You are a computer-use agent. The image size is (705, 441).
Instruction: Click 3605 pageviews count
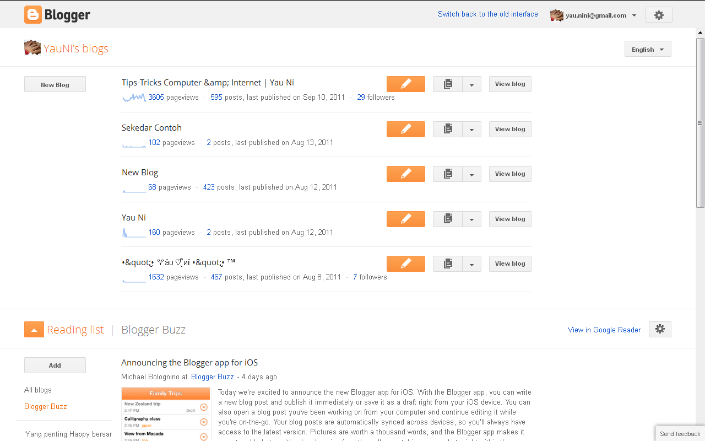156,98
